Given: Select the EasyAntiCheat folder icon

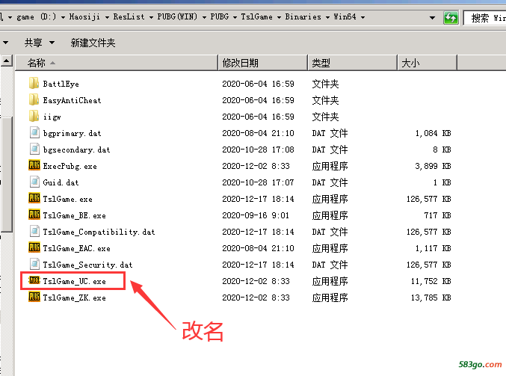Looking at the screenshot, I should coord(34,99).
